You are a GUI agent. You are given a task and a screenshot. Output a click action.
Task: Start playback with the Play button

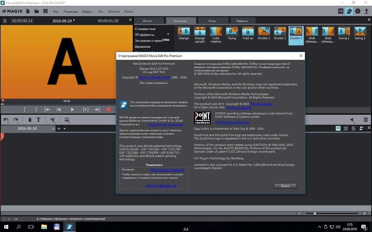pyautogui.click(x=72, y=110)
